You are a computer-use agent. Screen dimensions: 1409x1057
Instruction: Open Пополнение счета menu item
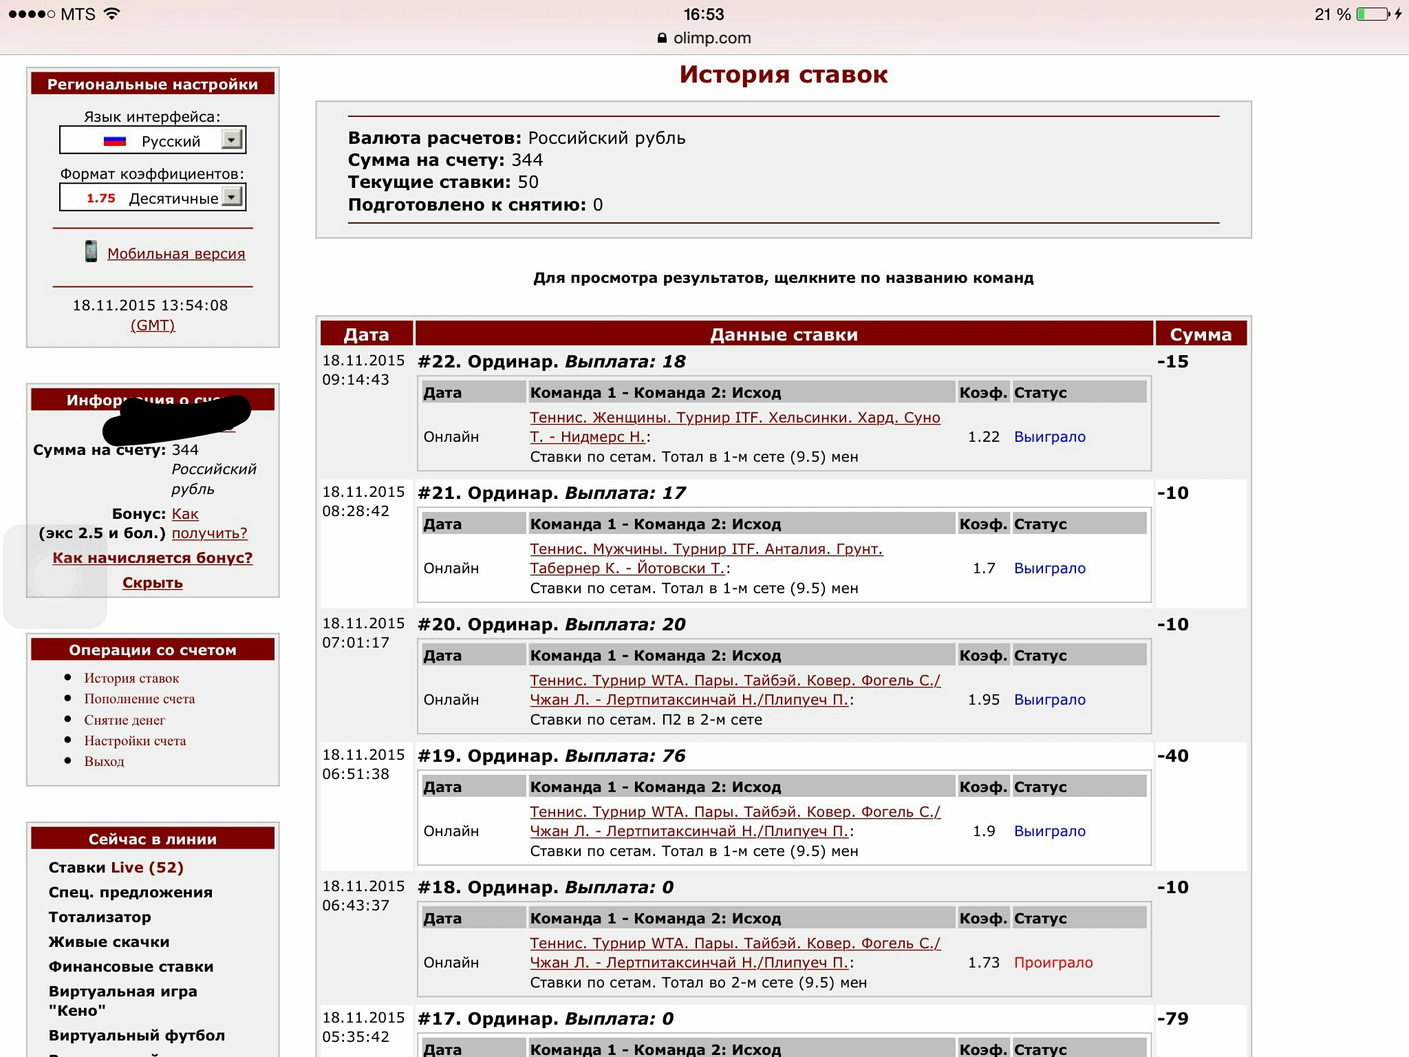[x=140, y=698]
